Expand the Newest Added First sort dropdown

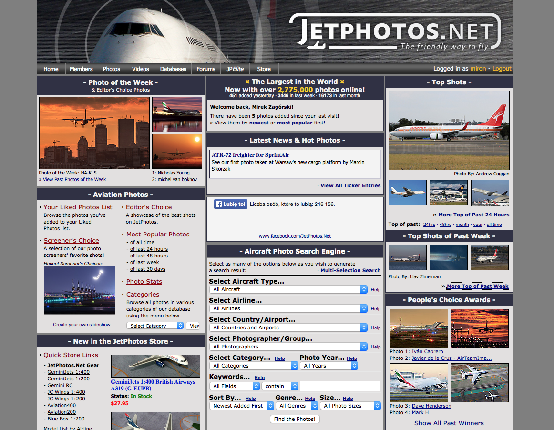(x=242, y=406)
